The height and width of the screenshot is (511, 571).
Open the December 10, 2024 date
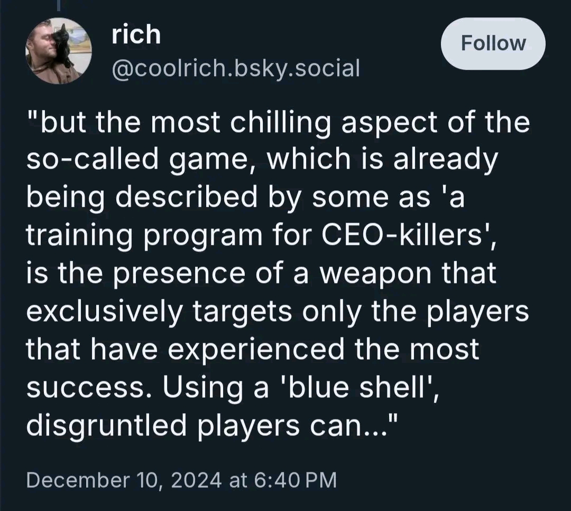coord(123,480)
